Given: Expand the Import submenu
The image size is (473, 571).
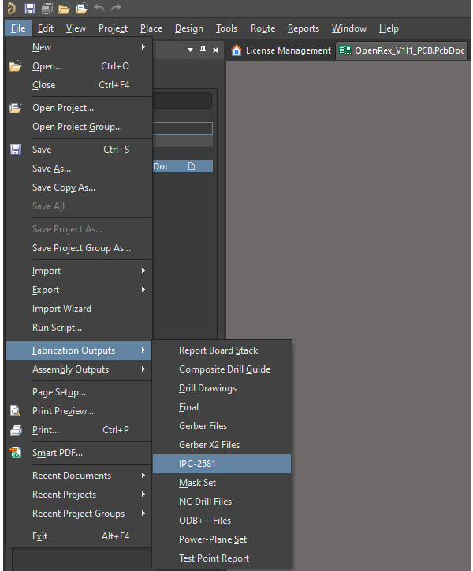Looking at the screenshot, I should pos(79,271).
